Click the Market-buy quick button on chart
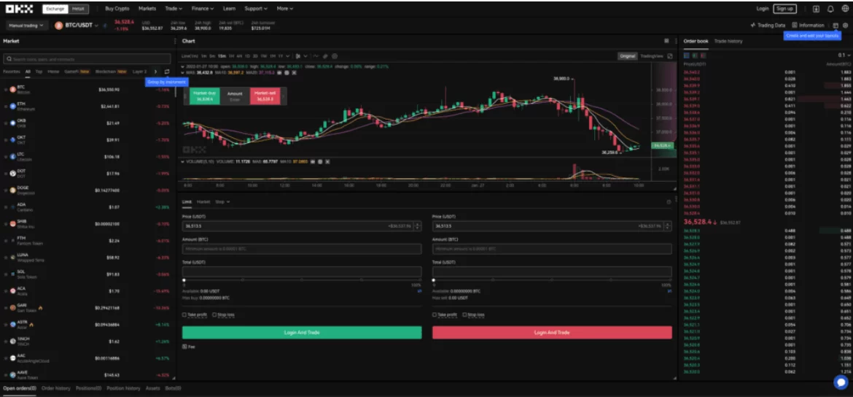 (x=205, y=96)
